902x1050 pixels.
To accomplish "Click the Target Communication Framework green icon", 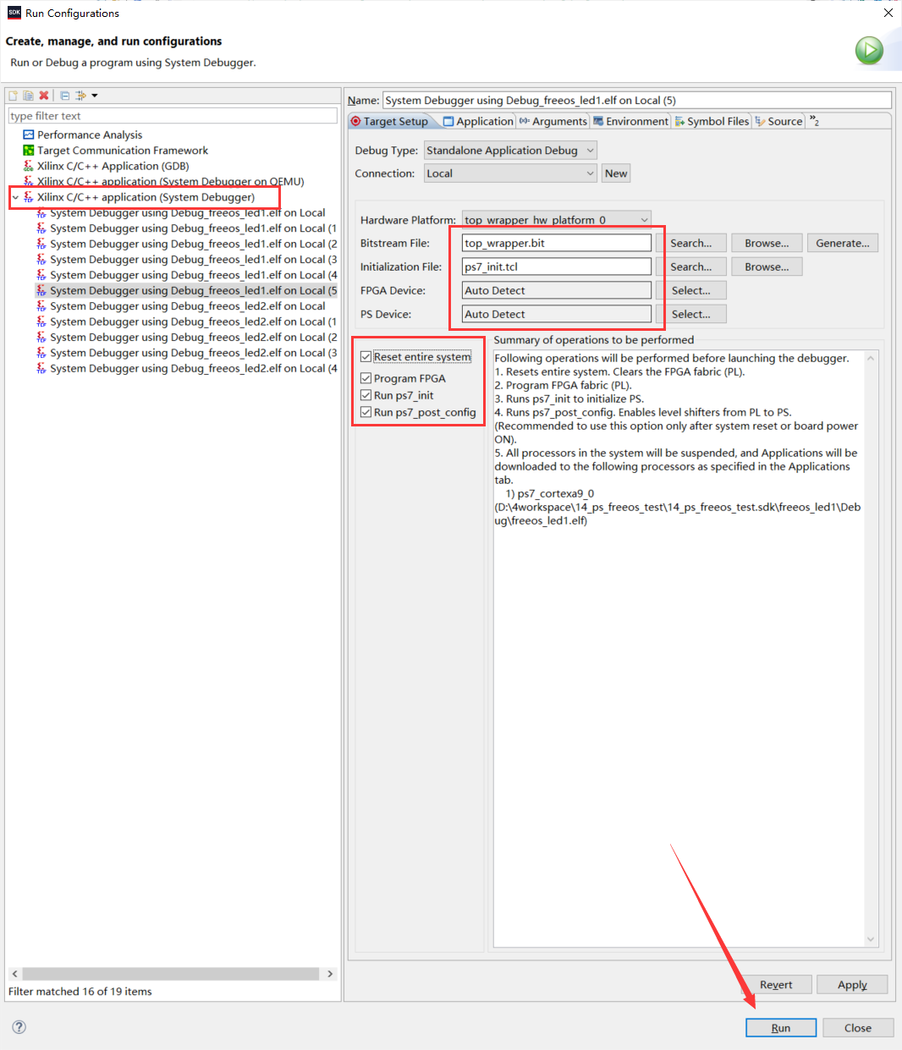I will 29,151.
